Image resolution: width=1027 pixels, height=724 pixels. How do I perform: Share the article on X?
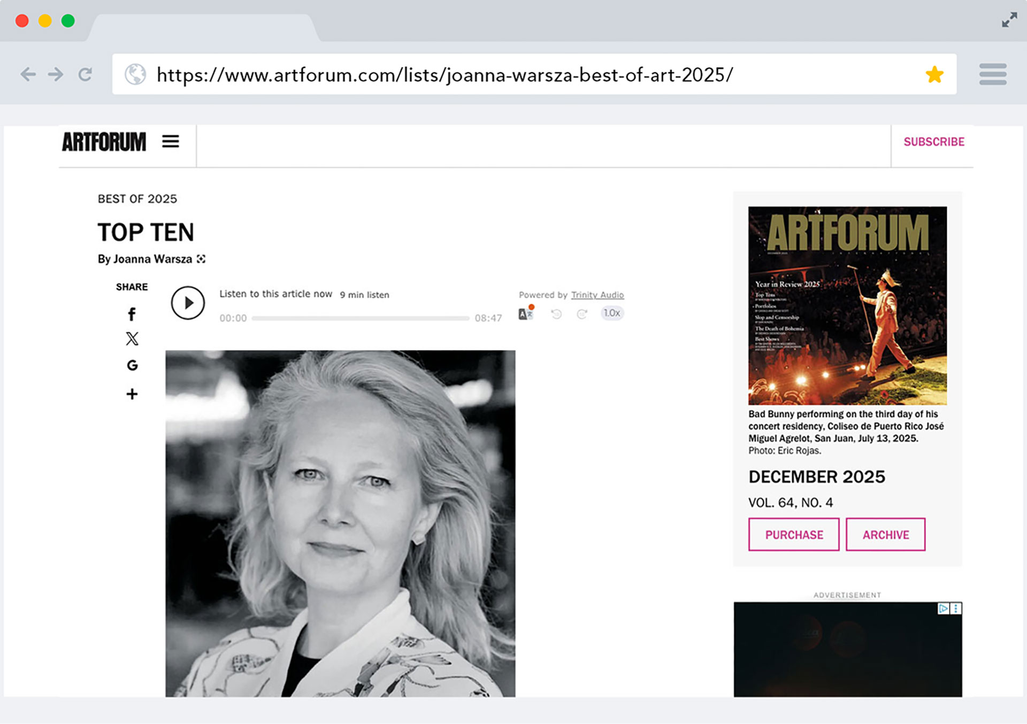point(132,338)
